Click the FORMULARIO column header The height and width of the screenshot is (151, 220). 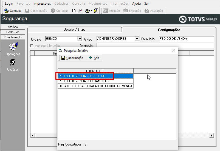coord(96,71)
